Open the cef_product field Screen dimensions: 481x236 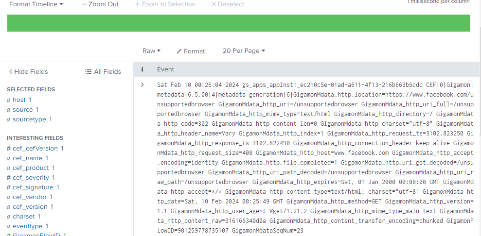click(31, 168)
